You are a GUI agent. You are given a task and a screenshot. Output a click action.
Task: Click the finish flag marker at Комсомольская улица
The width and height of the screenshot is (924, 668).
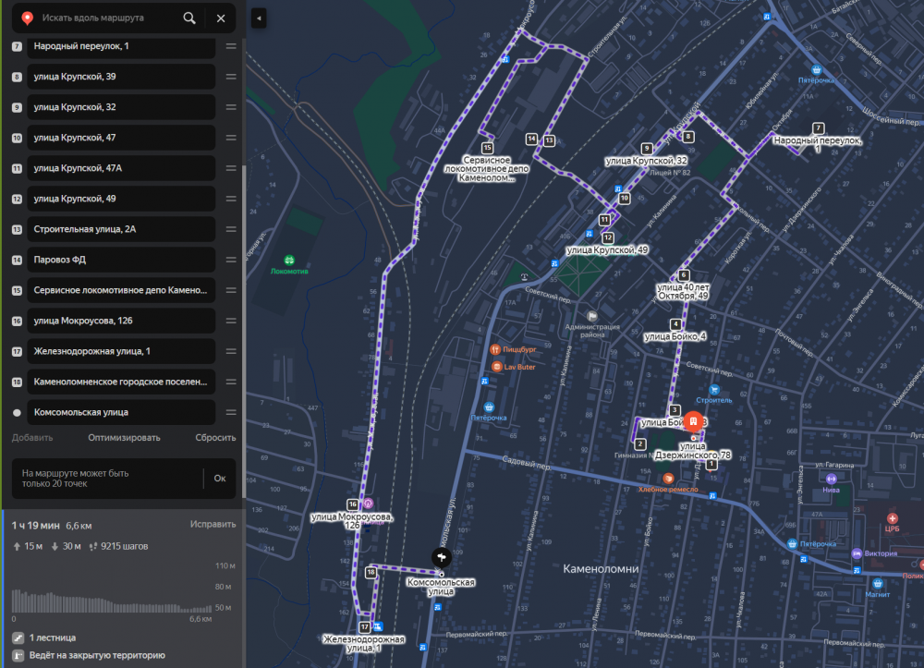click(442, 556)
